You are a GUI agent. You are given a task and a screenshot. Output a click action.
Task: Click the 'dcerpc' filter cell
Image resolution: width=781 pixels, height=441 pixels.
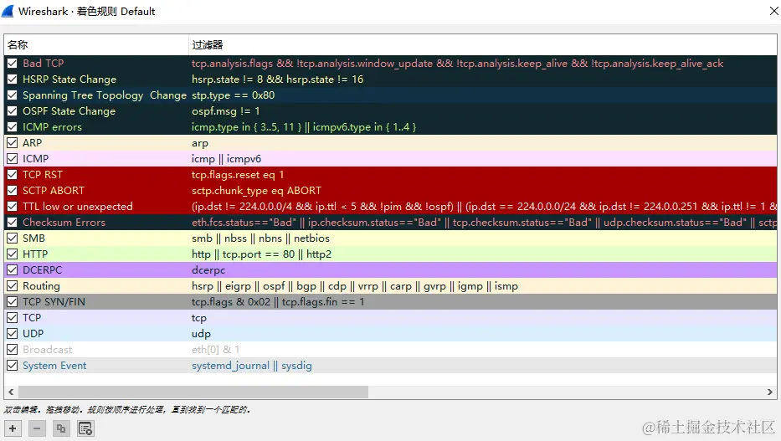[x=208, y=270]
